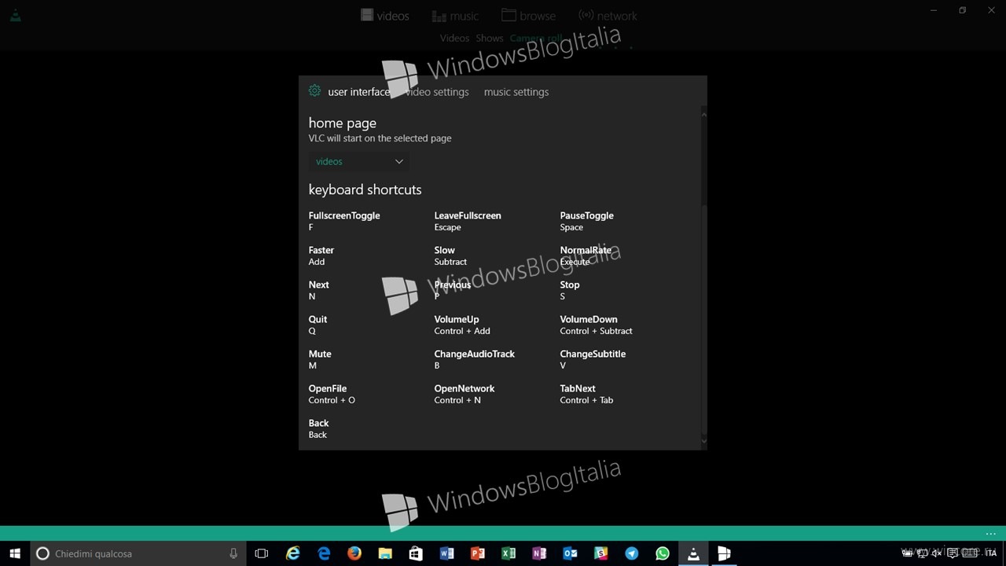This screenshot has height=566, width=1006.
Task: Click the 'keyboard shortcuts' section heading
Action: coord(365,189)
